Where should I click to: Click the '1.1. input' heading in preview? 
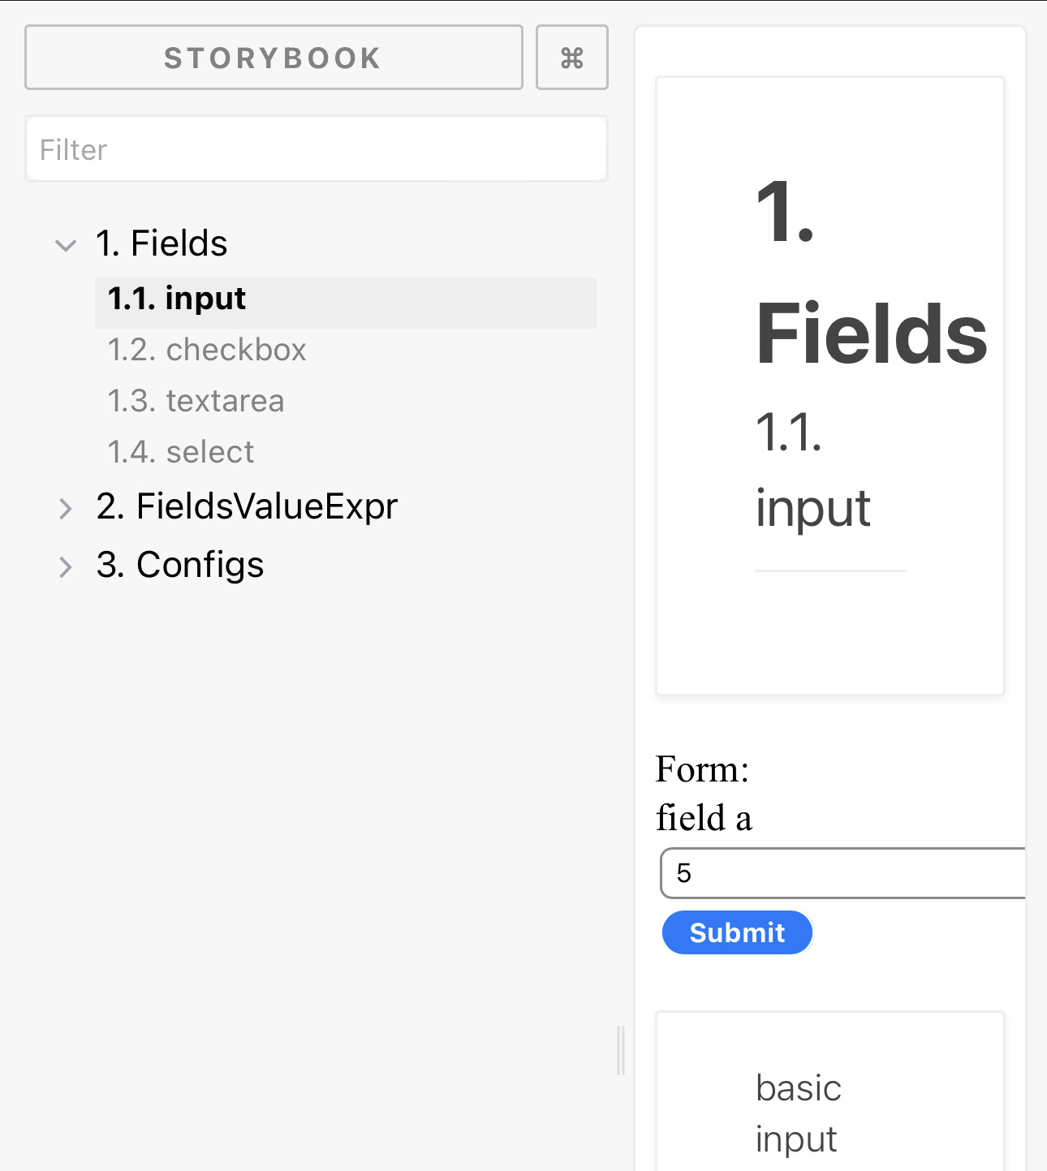[x=812, y=471]
